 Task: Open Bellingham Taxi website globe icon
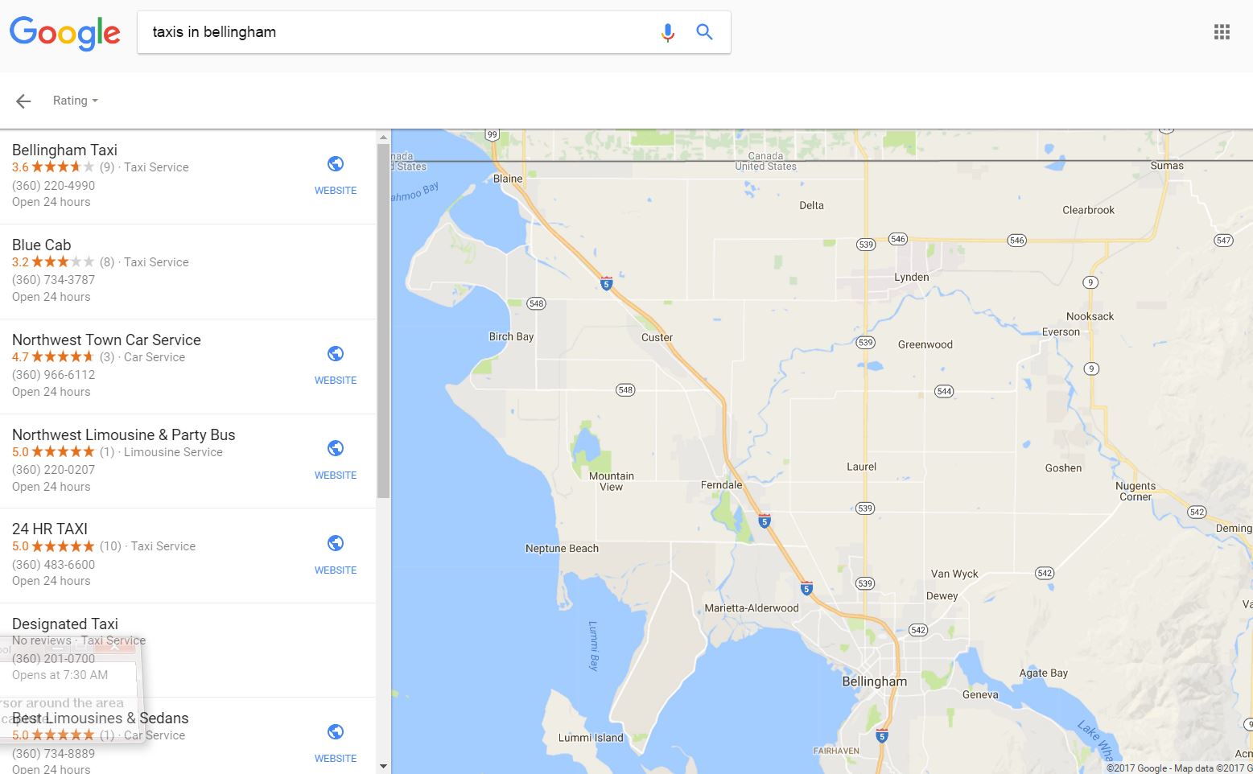click(x=336, y=164)
